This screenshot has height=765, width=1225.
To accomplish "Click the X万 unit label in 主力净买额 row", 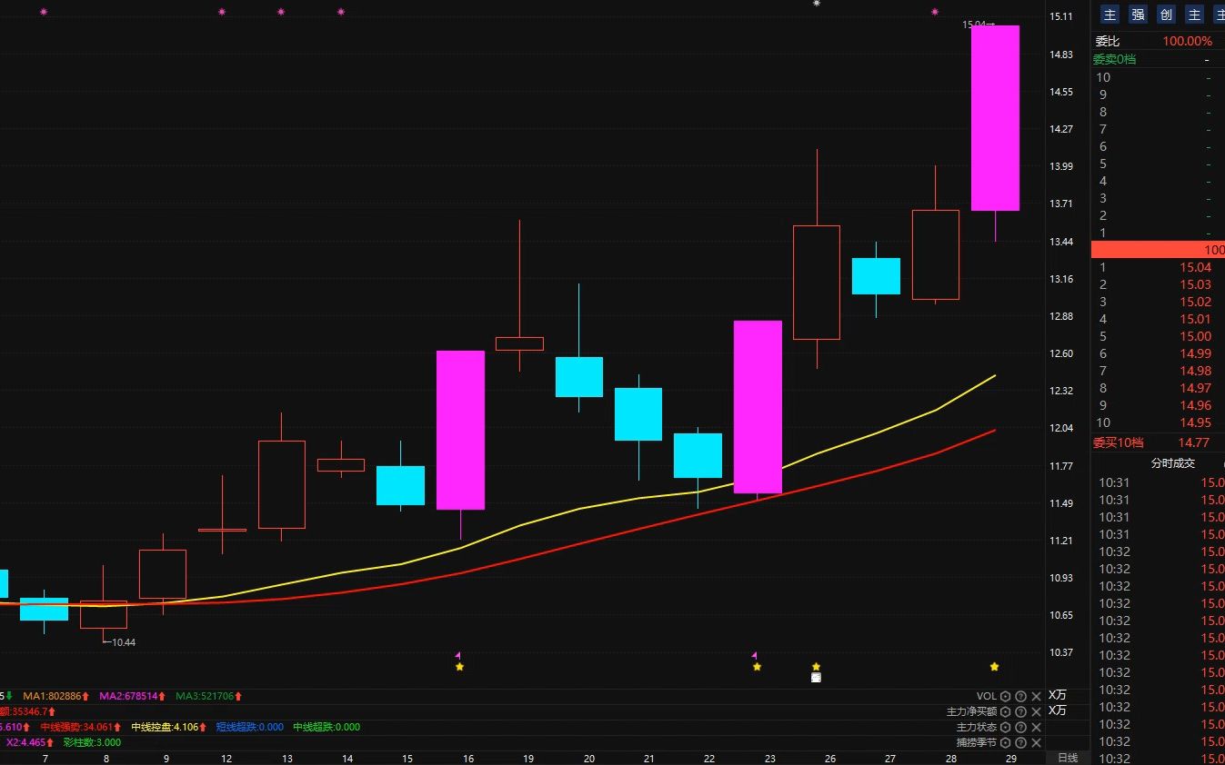I will (1058, 711).
